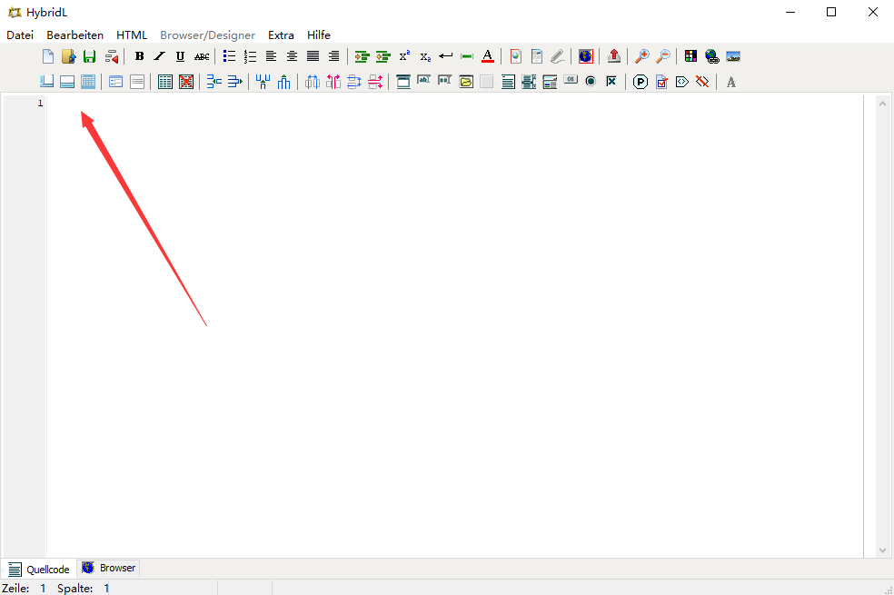Insert an OK button form element
The image size is (894, 595).
tap(571, 81)
